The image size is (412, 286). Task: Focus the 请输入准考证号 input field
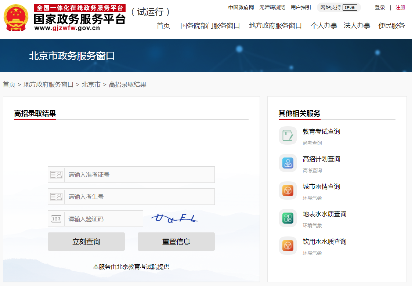(139, 175)
